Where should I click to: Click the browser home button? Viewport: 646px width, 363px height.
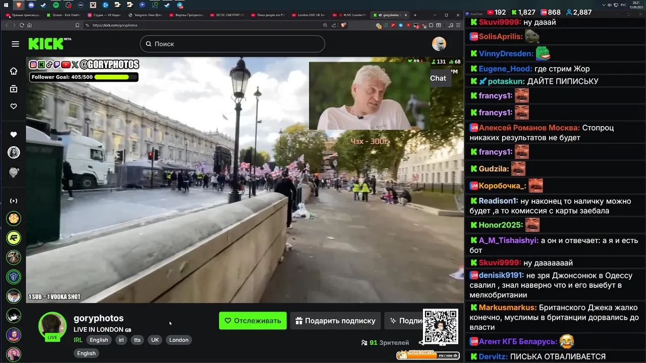pyautogui.click(x=29, y=25)
